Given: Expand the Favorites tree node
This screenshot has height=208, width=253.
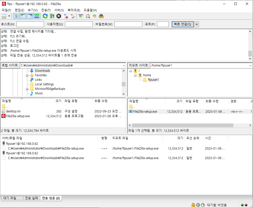Looking at the screenshot, I should pos(27,76).
